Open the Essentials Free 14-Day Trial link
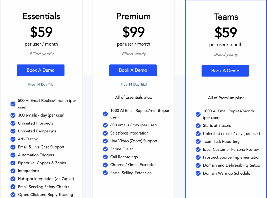The width and height of the screenshot is (267, 198). point(41,84)
